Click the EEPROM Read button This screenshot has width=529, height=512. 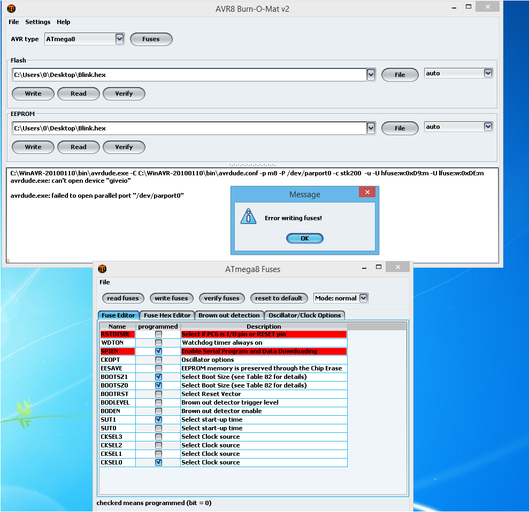coord(78,147)
